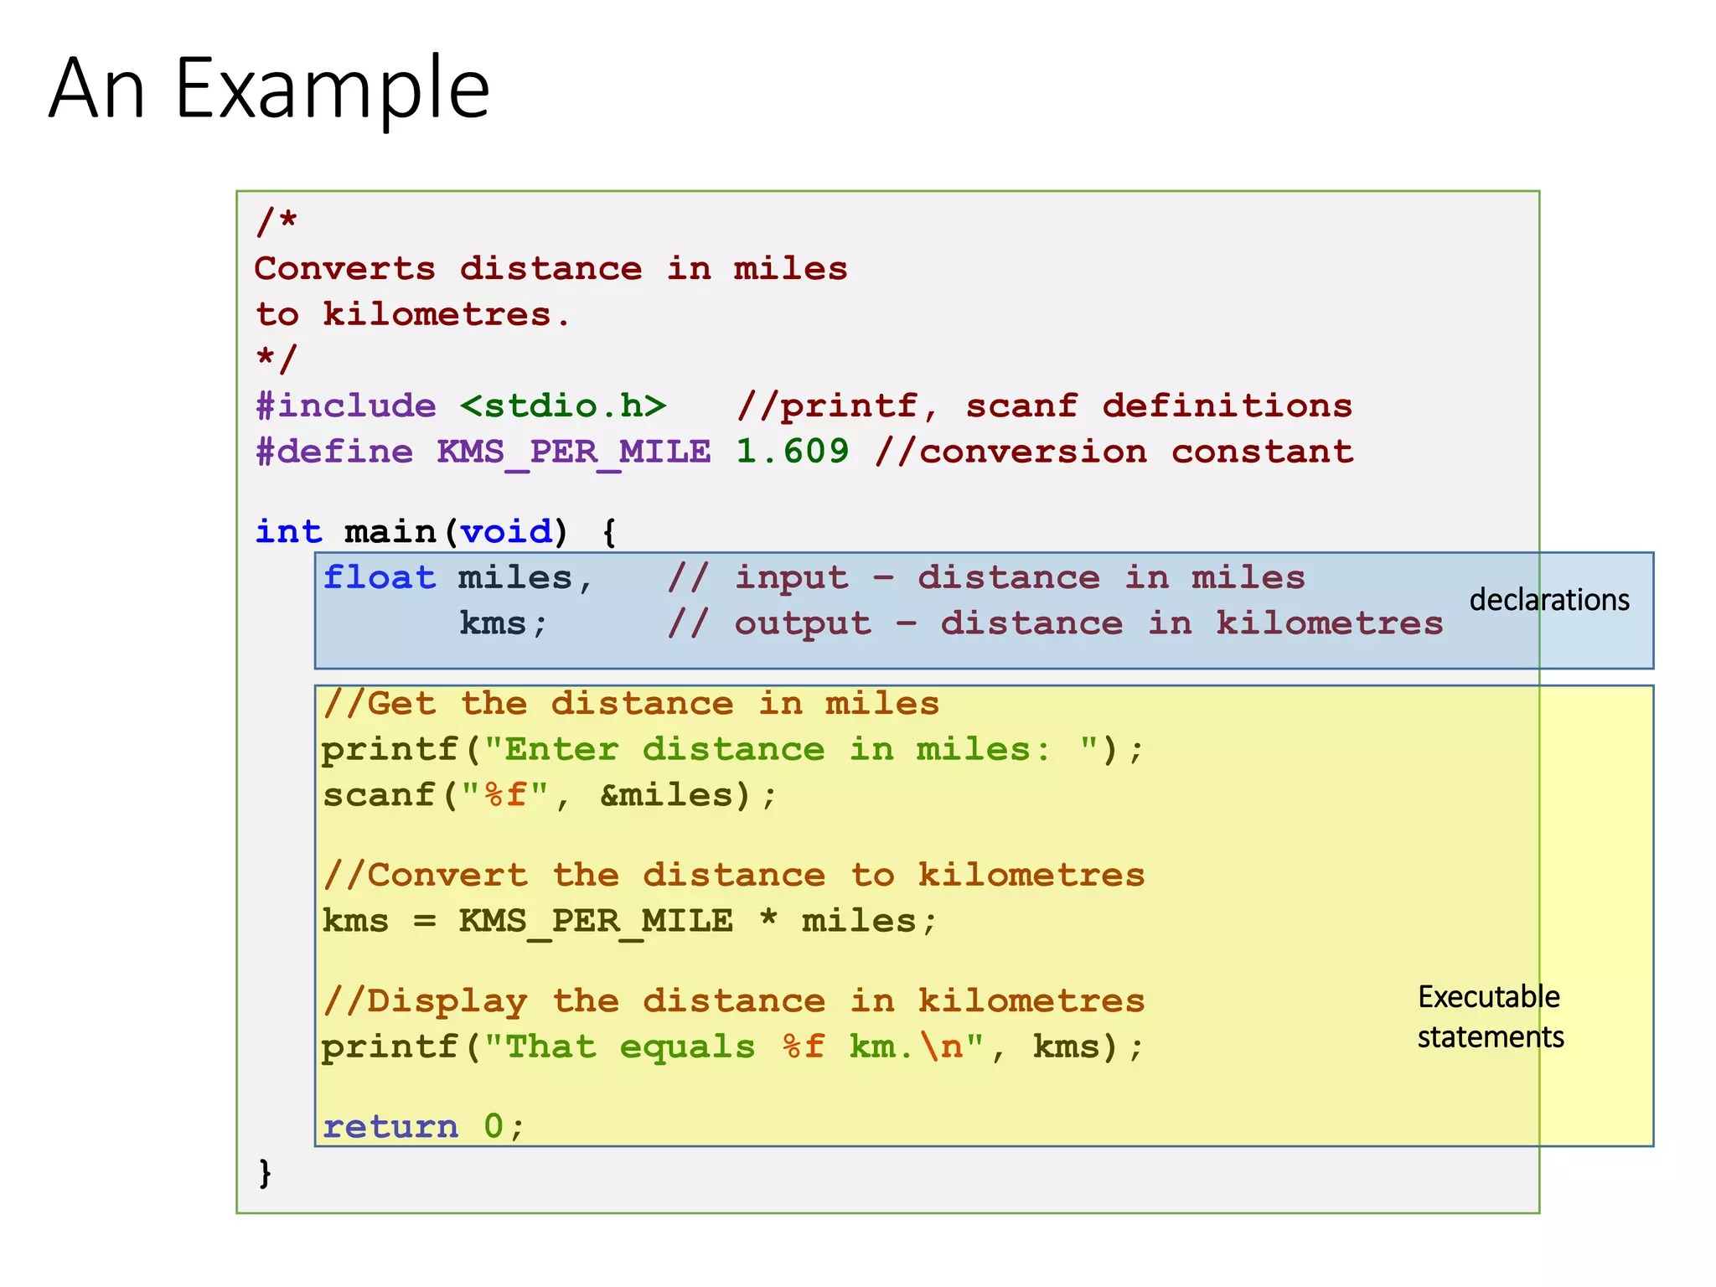The height and width of the screenshot is (1287, 1716).
Task: Click the 'An Example' slide title
Action: point(269,89)
